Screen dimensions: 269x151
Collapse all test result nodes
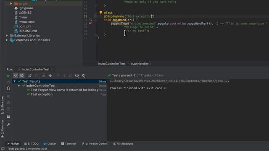(x=50, y=75)
